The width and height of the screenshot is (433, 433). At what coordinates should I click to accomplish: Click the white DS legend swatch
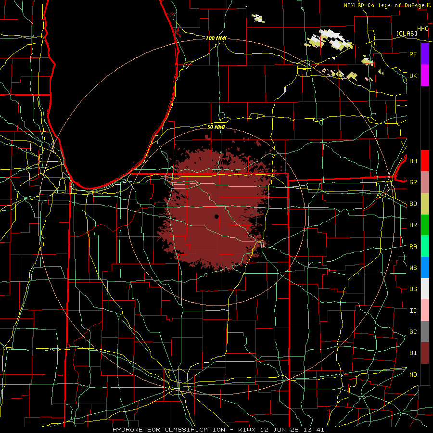(425, 289)
